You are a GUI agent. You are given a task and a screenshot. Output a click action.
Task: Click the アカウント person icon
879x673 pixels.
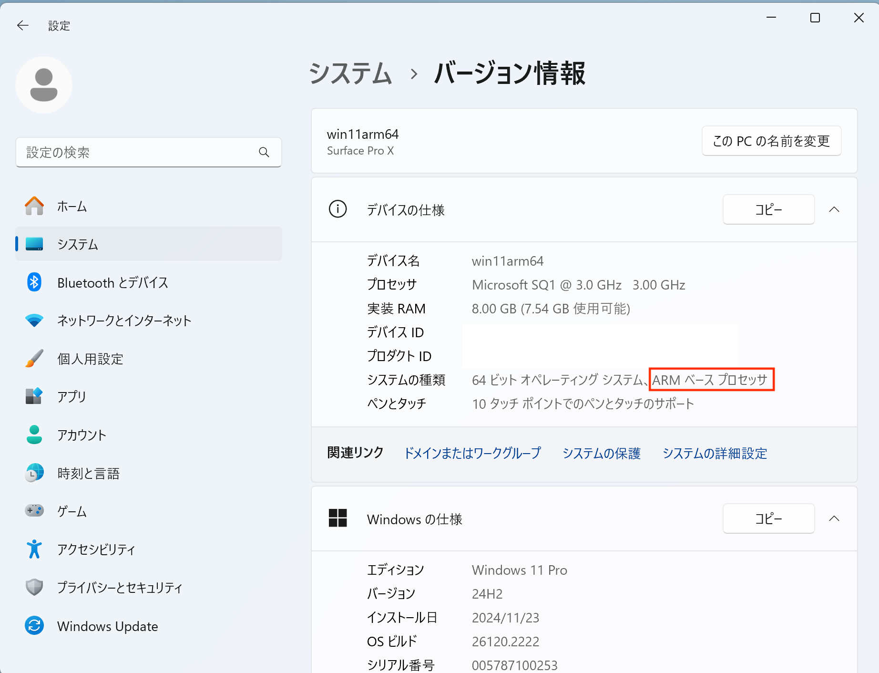pyautogui.click(x=34, y=435)
